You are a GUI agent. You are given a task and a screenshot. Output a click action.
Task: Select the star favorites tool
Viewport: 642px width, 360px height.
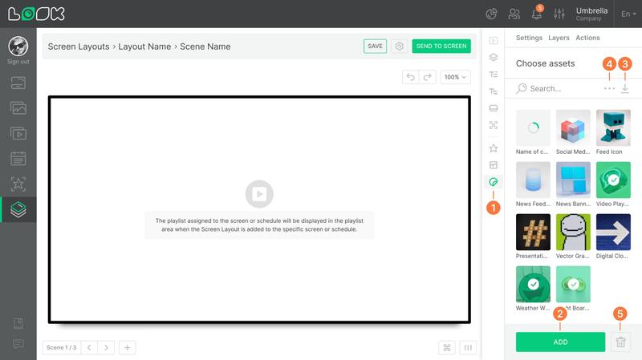(x=494, y=148)
